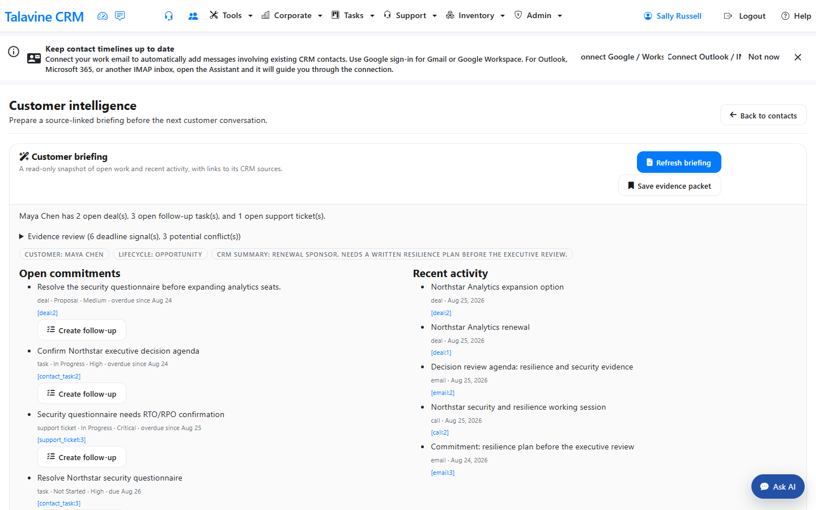The image size is (816, 510).
Task: Open the [email:2] source link
Action: click(x=443, y=393)
